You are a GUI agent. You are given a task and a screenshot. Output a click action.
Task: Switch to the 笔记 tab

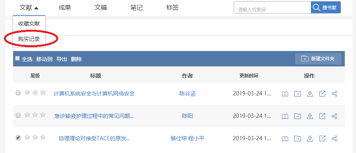click(x=137, y=8)
